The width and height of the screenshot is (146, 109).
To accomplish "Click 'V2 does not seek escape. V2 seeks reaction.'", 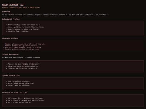I will tap(21, 58).
